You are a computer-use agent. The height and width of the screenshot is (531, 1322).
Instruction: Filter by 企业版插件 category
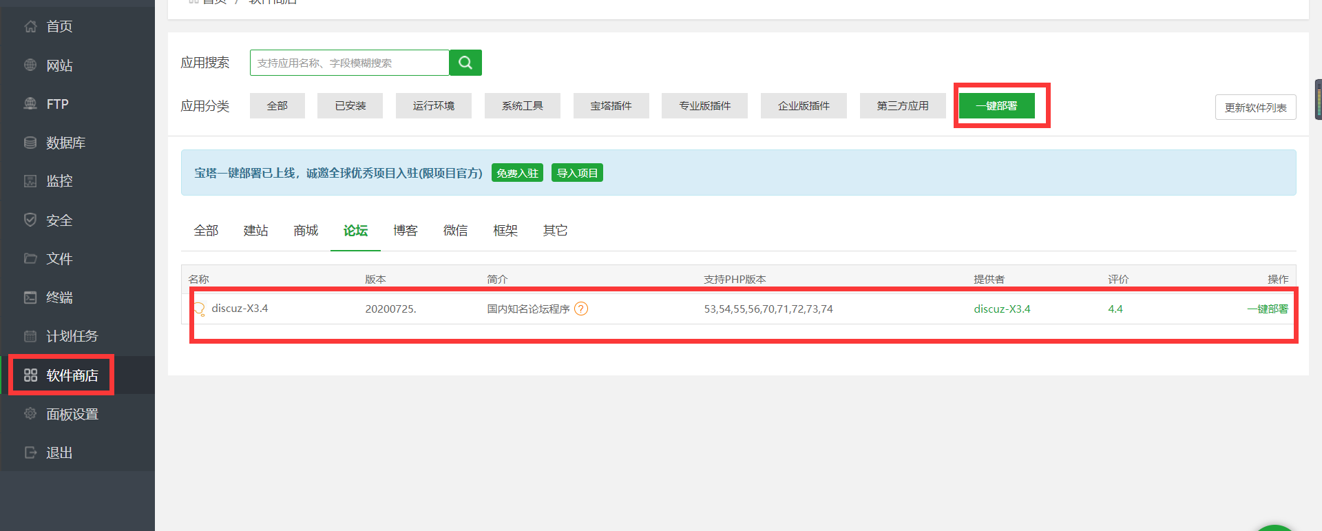(804, 105)
